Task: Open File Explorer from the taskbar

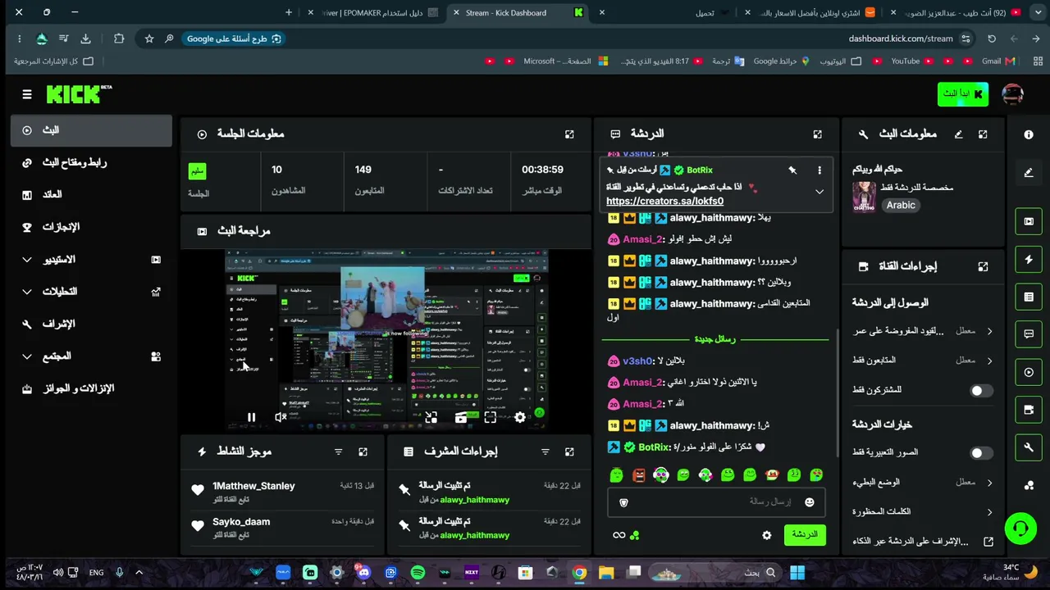Action: pyautogui.click(x=606, y=573)
